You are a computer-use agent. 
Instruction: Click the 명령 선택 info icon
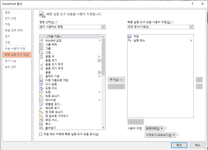[57, 22]
